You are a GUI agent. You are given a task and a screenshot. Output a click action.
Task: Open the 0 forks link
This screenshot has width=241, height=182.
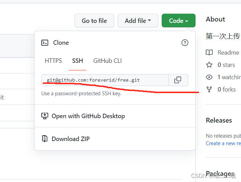pos(227,89)
